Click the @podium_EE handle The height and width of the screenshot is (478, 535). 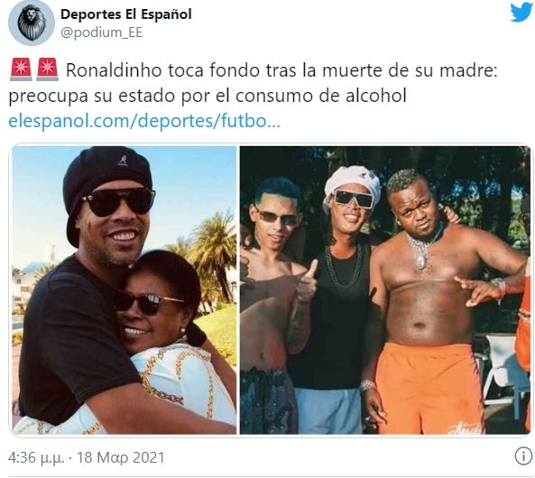[x=101, y=32]
